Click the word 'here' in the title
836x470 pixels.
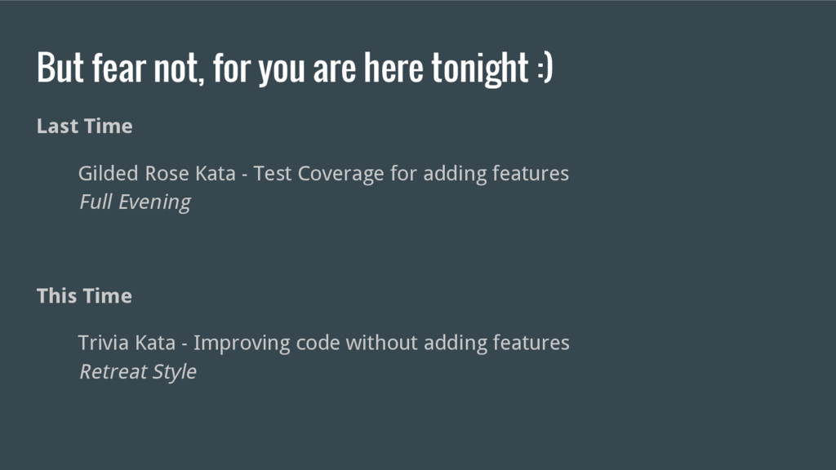click(x=394, y=68)
